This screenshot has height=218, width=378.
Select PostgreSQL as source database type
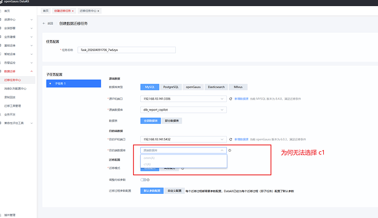point(171,87)
